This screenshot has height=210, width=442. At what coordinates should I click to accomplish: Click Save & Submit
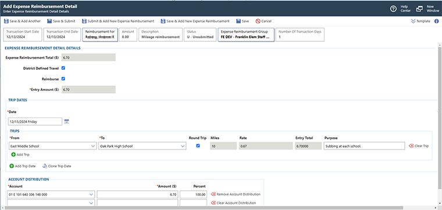click(61, 21)
